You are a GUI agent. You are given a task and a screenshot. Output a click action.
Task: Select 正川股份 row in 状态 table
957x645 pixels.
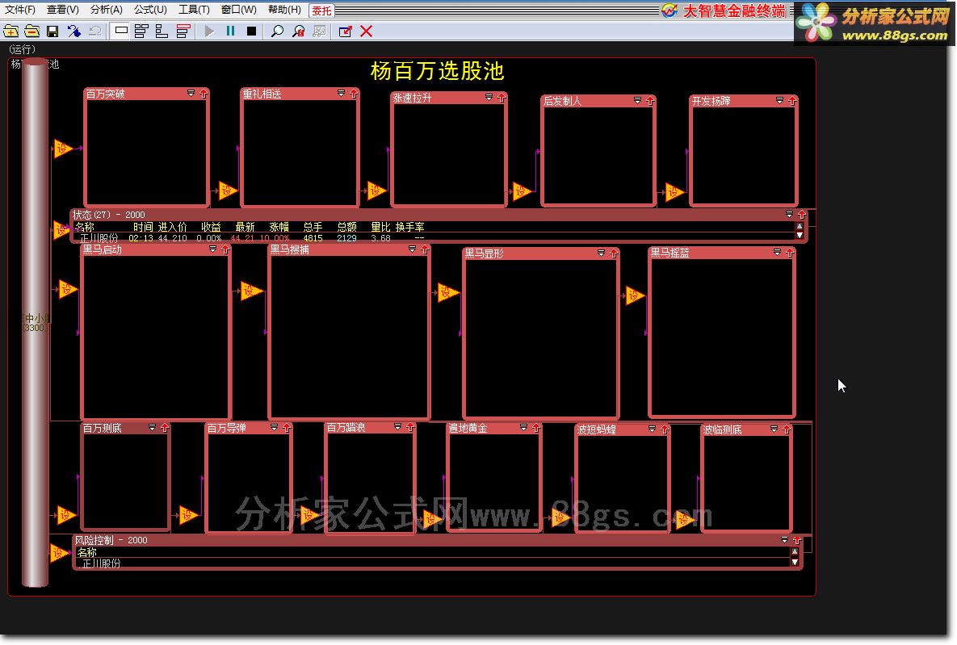[434, 238]
